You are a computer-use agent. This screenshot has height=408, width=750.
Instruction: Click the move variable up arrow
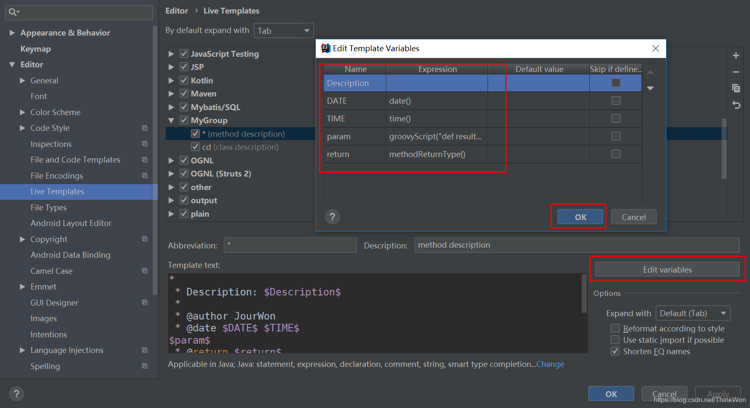point(650,72)
